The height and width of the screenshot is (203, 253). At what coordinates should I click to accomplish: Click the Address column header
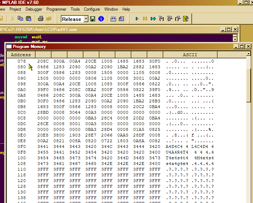21,55
